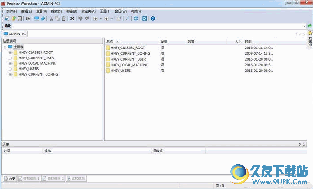Image resolution: width=313 pixels, height=189 pixels.
Task: Expand HKEY_USERS in the tree
Action: click(x=10, y=69)
